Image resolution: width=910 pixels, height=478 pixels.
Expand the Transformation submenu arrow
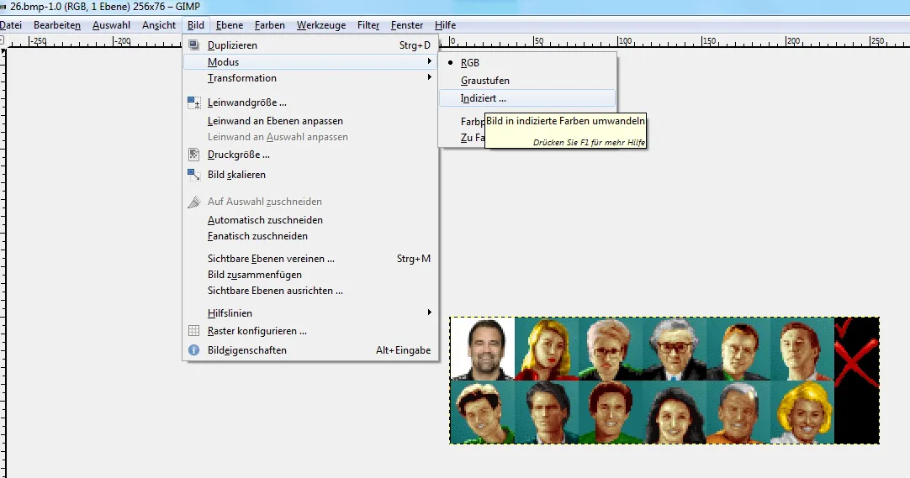[430, 78]
